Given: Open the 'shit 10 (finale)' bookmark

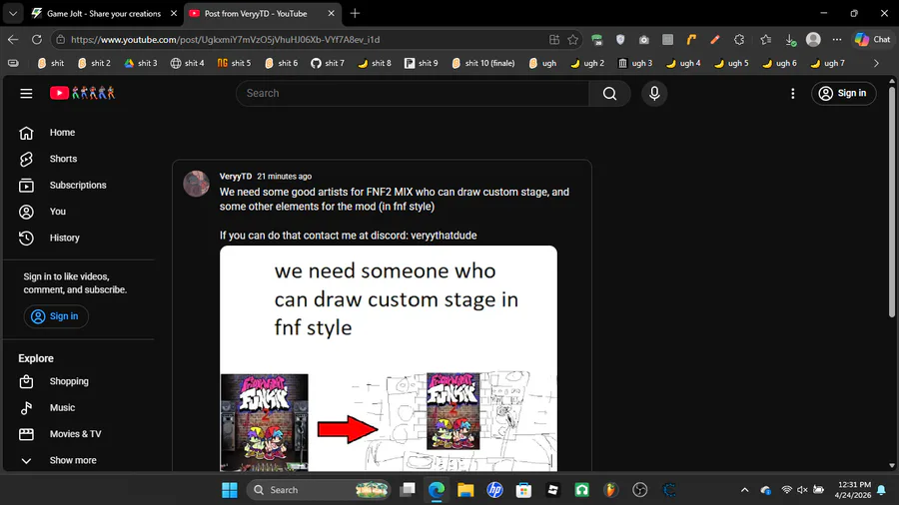Looking at the screenshot, I should [483, 63].
